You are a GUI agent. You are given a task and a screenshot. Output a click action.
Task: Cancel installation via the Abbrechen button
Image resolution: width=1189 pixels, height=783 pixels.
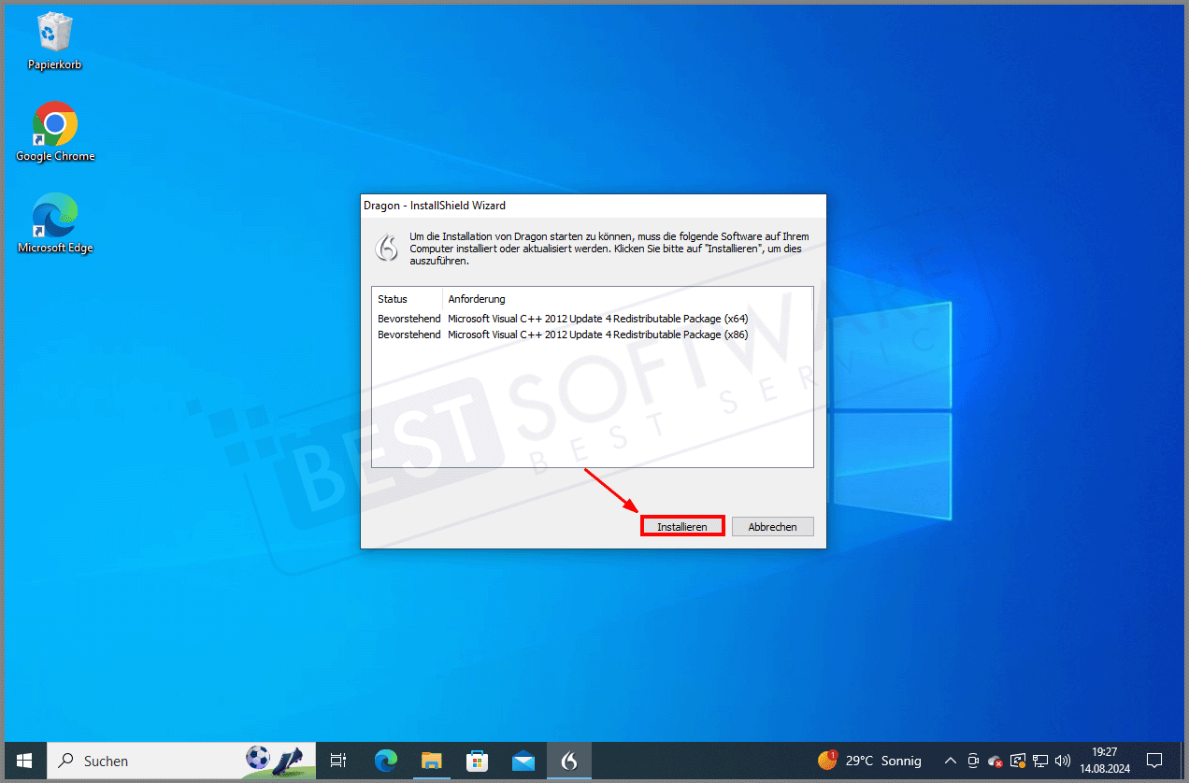[772, 526]
